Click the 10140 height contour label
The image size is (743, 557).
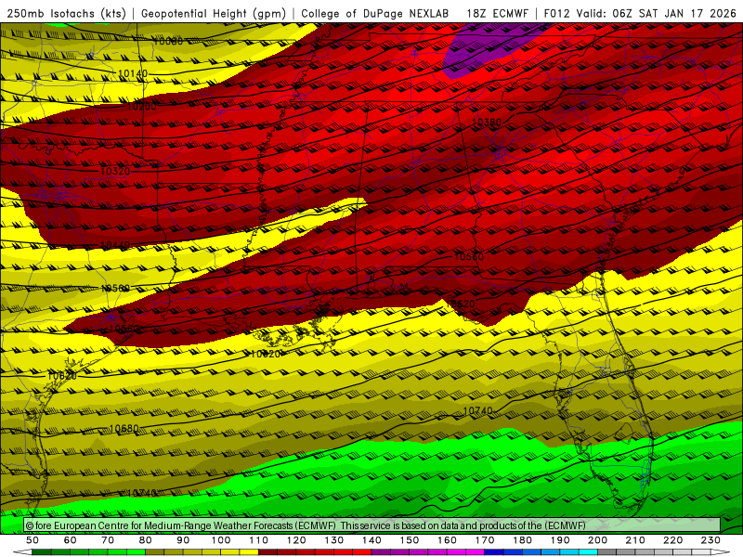pos(133,73)
